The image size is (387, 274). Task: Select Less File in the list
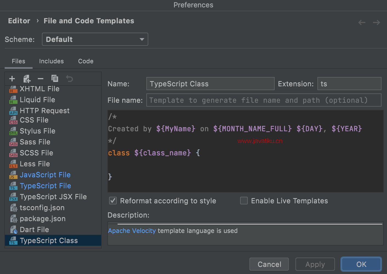(x=53, y=164)
